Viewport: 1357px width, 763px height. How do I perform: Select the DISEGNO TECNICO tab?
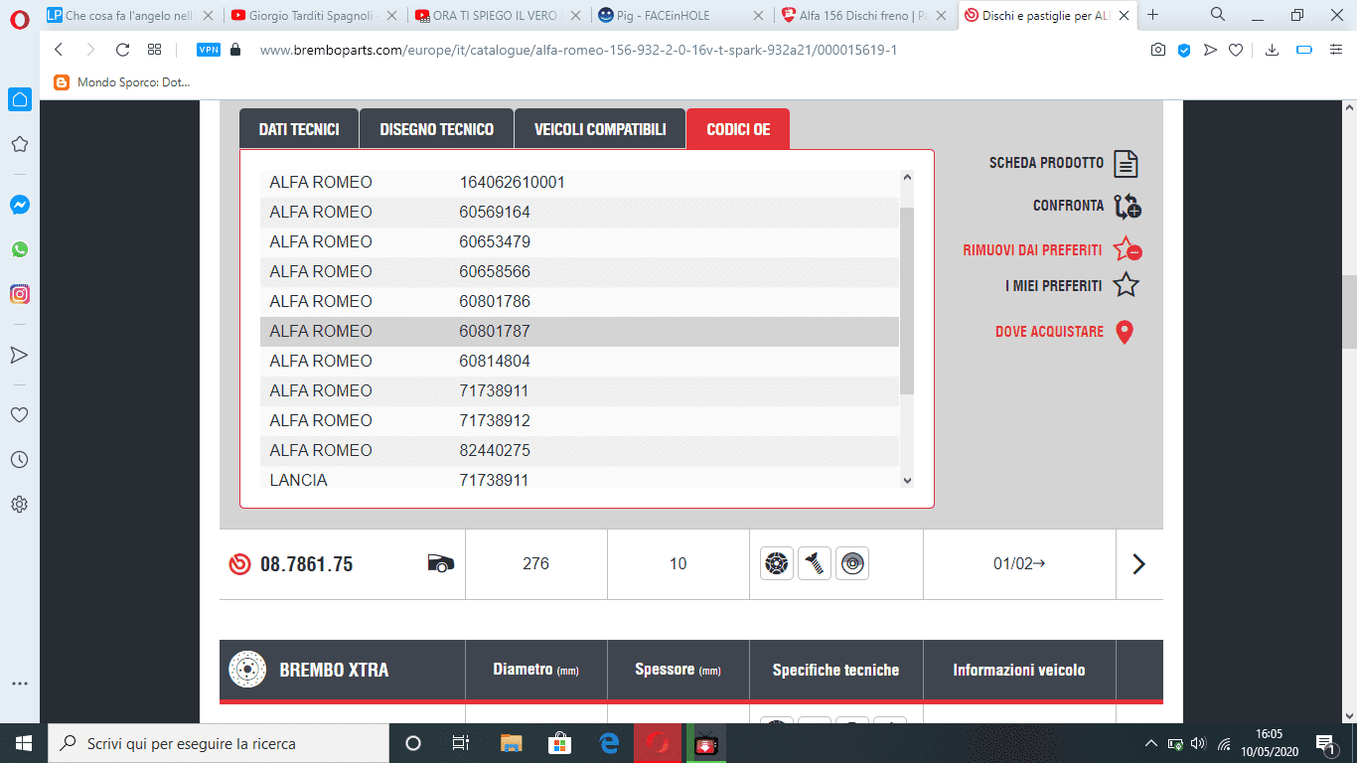click(x=436, y=129)
